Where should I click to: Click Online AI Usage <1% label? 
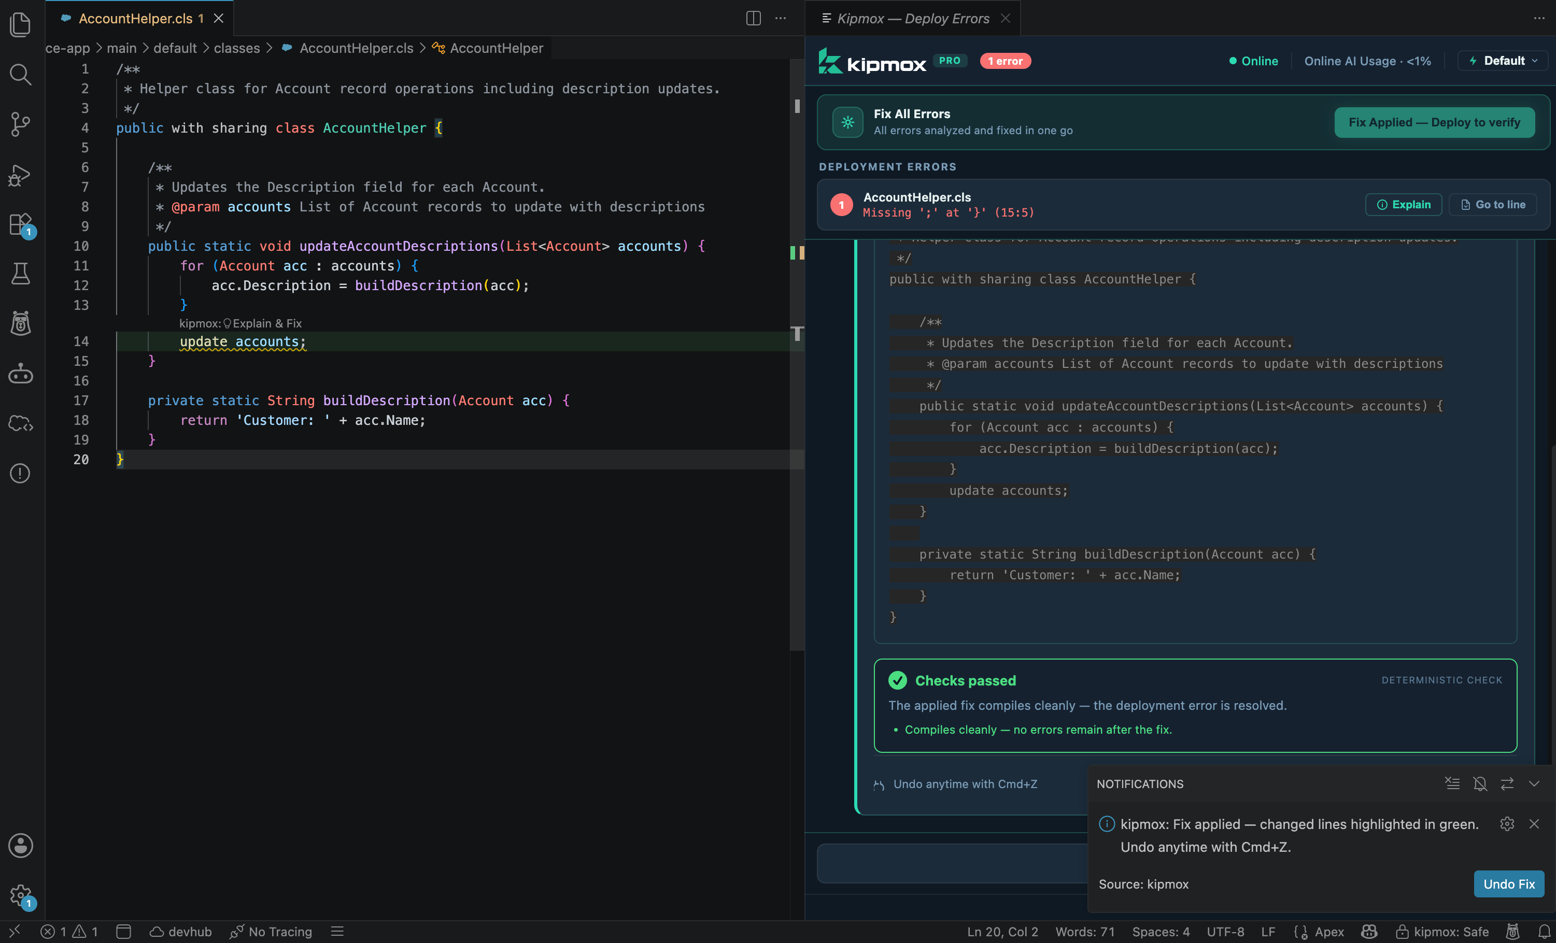[x=1368, y=61]
